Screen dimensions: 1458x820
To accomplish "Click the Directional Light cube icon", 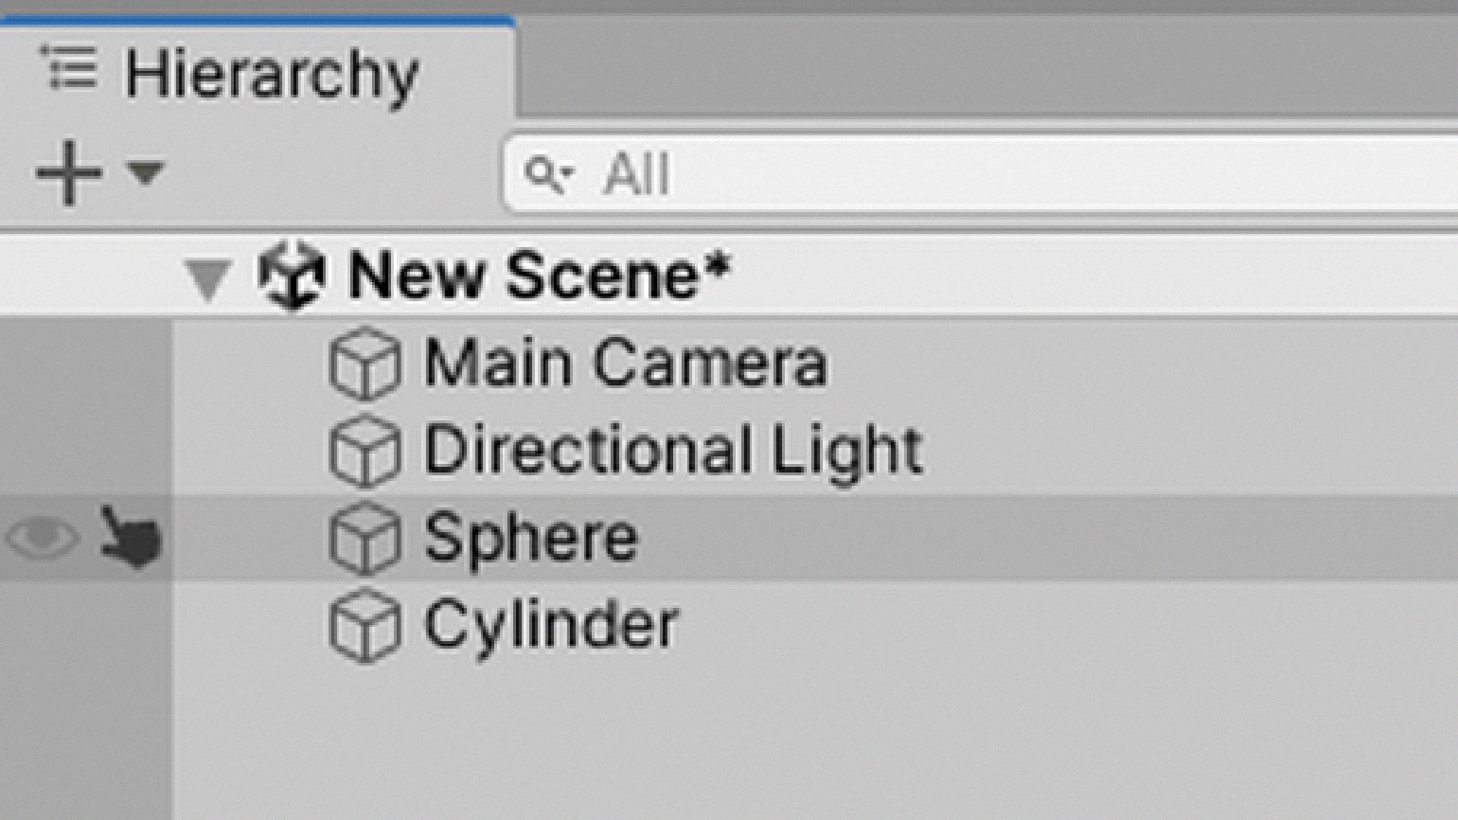I will 364,451.
